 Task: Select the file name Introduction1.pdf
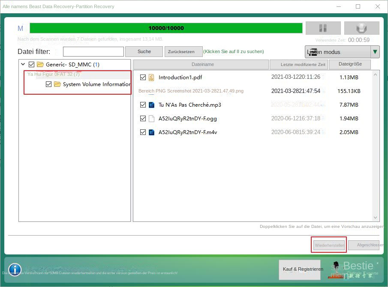180,78
